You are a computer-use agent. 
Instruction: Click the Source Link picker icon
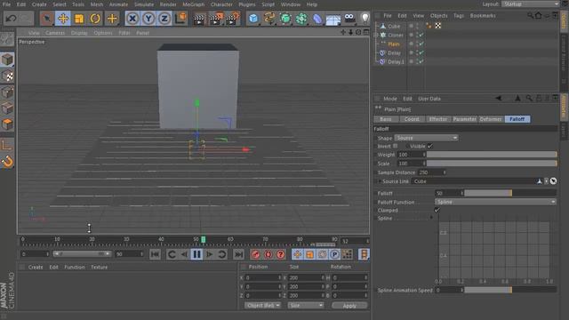(553, 181)
